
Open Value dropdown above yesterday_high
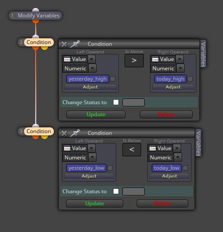point(92,59)
